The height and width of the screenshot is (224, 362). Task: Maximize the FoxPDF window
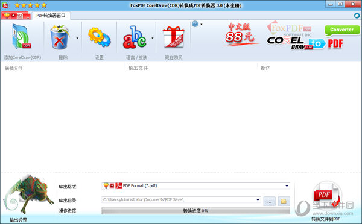point(340,4)
